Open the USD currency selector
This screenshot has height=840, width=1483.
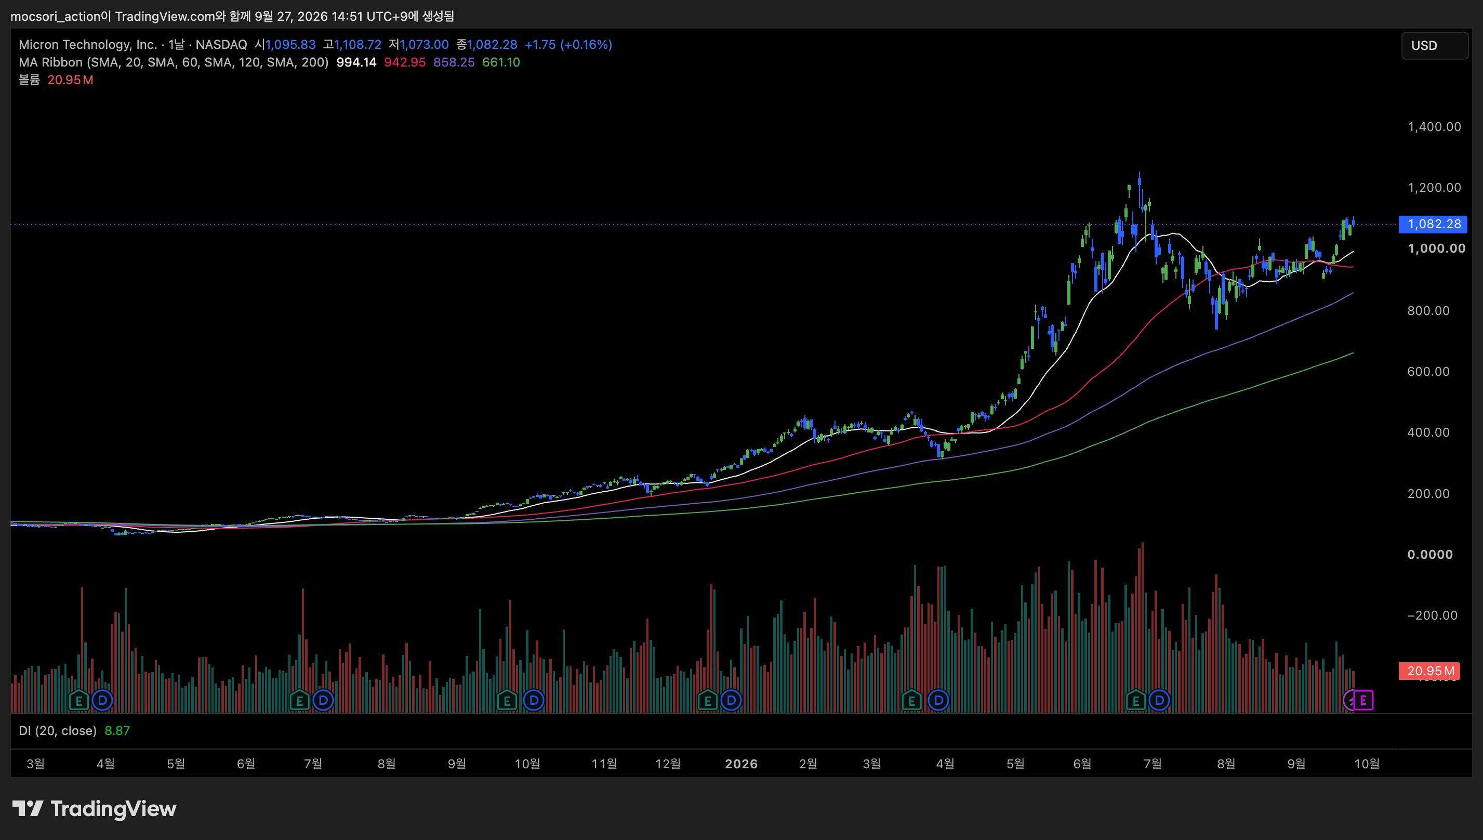point(1435,46)
